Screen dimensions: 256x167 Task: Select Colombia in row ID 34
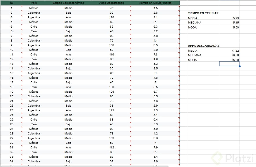click(34, 161)
